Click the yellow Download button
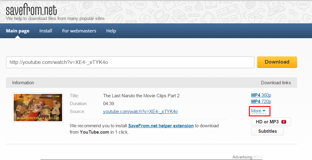Viewport: 312px width, 160px height. point(277,62)
